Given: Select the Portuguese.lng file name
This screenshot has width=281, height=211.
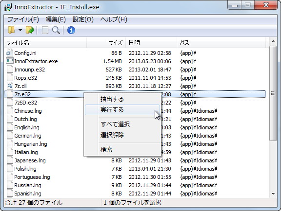Looking at the screenshot, I should [x=32, y=177].
